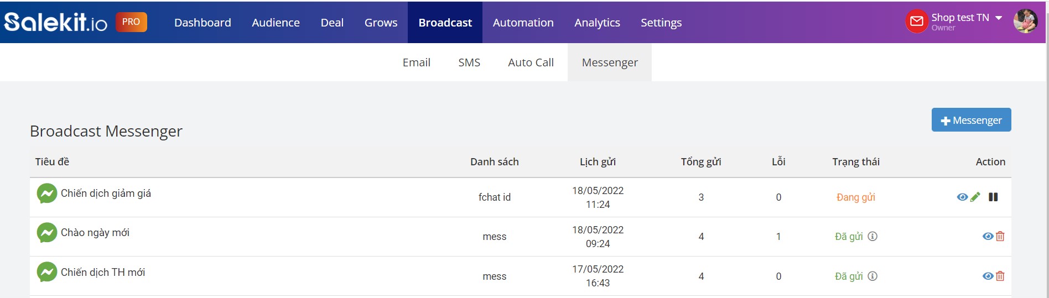The image size is (1049, 298).
Task: View the Chào ngày mới campaign via the eye icon
Action: (988, 237)
